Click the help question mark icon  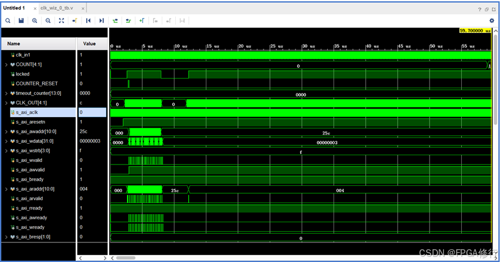pyautogui.click(x=480, y=9)
